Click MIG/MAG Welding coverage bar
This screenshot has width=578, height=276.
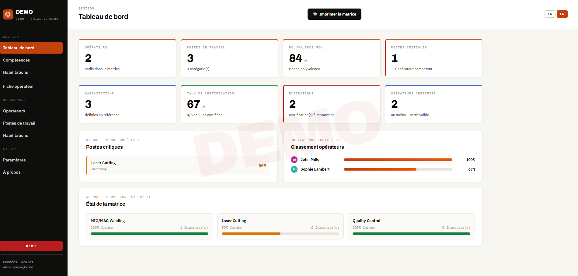point(149,234)
